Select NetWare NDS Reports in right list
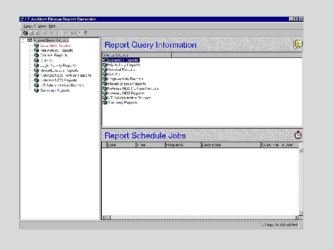 pyautogui.click(x=126, y=93)
